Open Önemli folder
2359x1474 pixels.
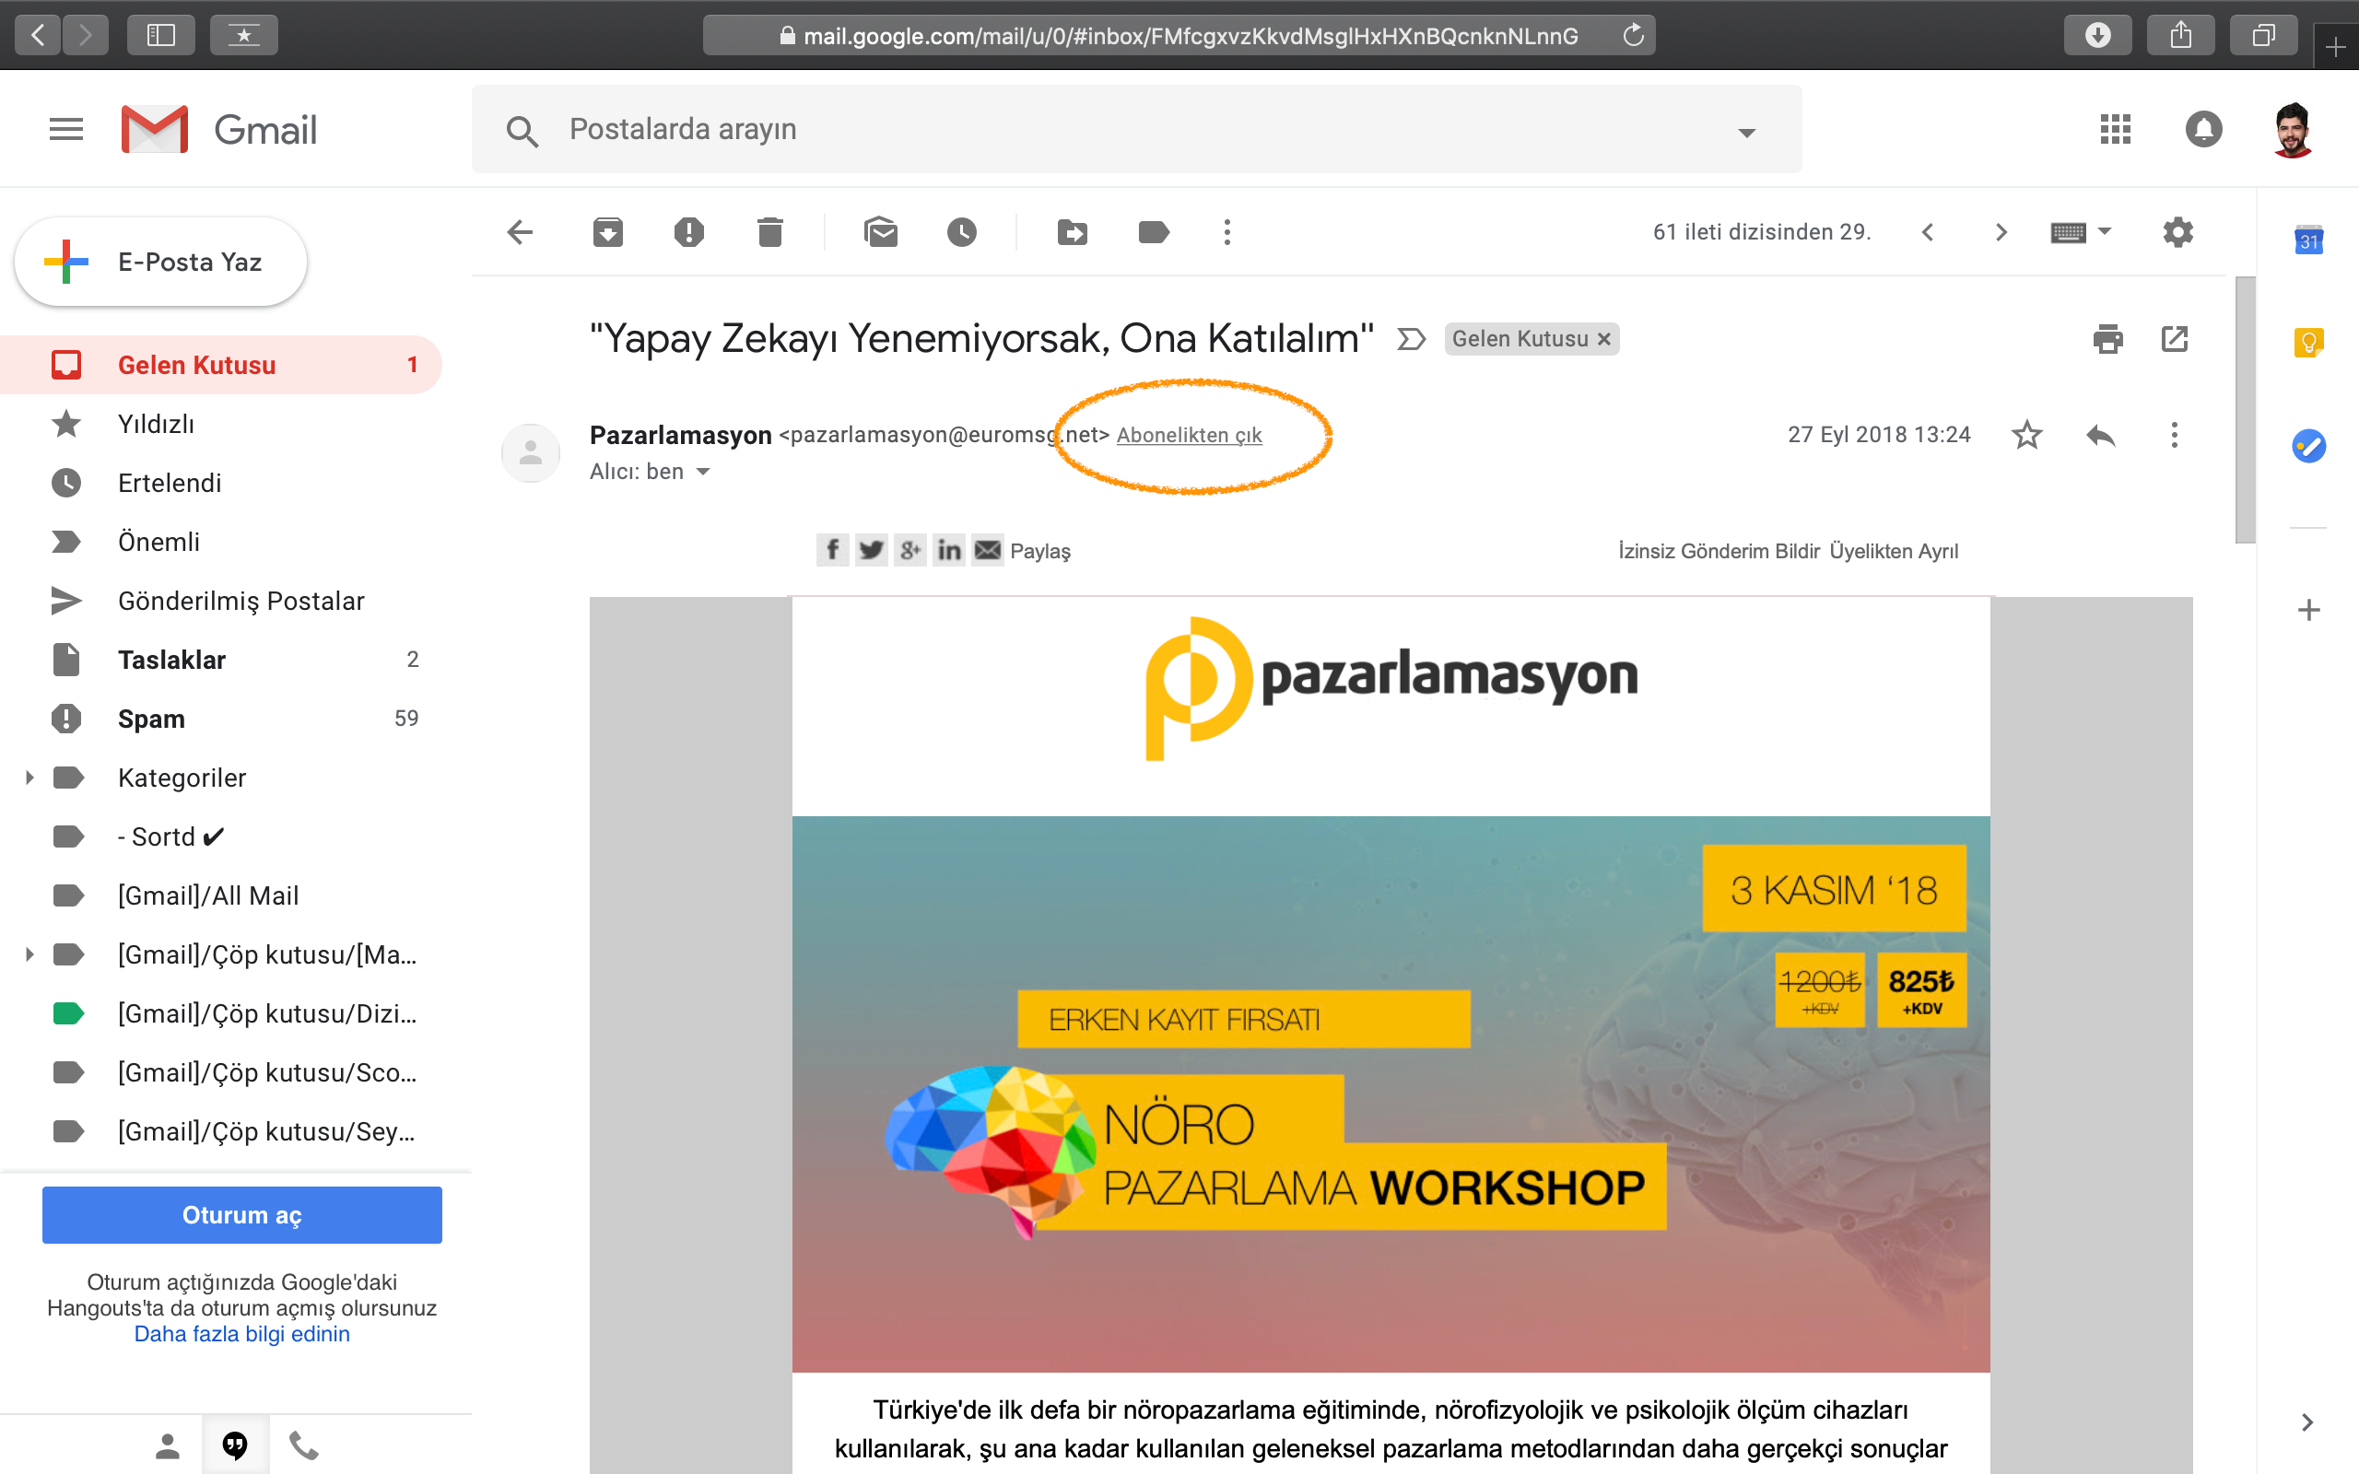tap(221, 542)
